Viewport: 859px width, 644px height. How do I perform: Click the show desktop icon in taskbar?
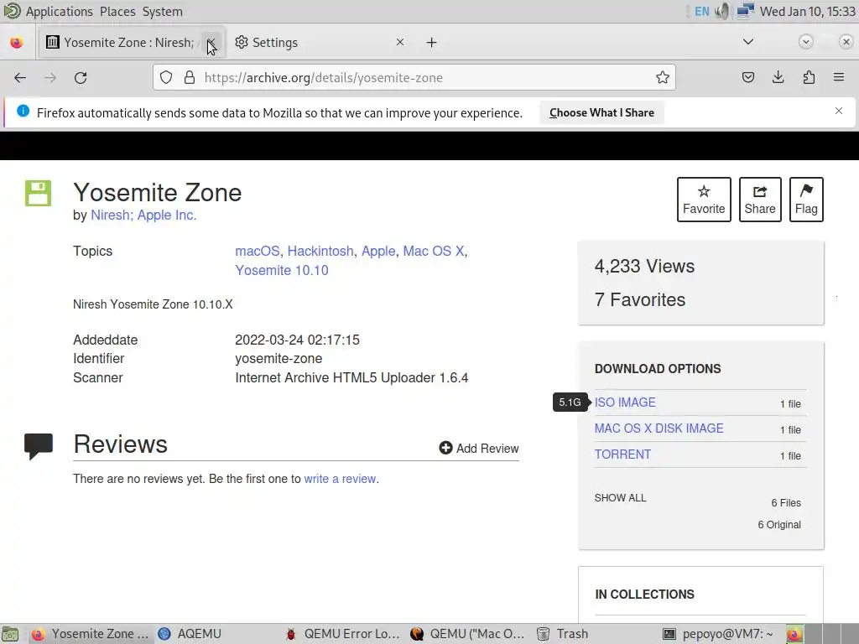click(x=10, y=634)
